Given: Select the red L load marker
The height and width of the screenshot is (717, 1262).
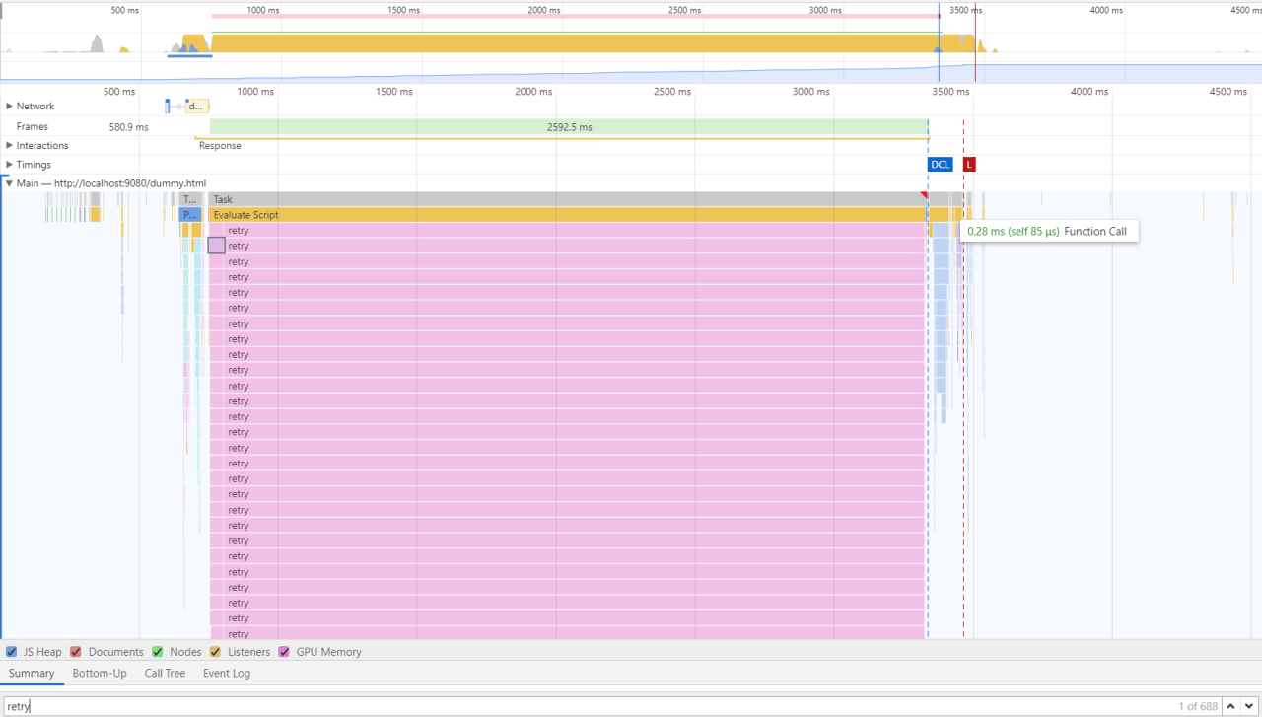Looking at the screenshot, I should (x=969, y=165).
